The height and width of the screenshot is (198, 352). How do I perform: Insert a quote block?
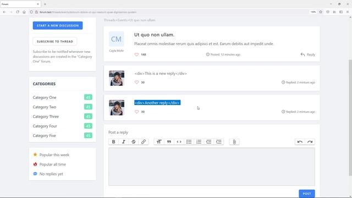tap(169, 142)
